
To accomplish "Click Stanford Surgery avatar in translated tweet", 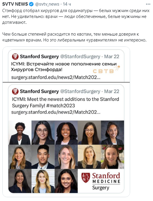I will 15,57.
